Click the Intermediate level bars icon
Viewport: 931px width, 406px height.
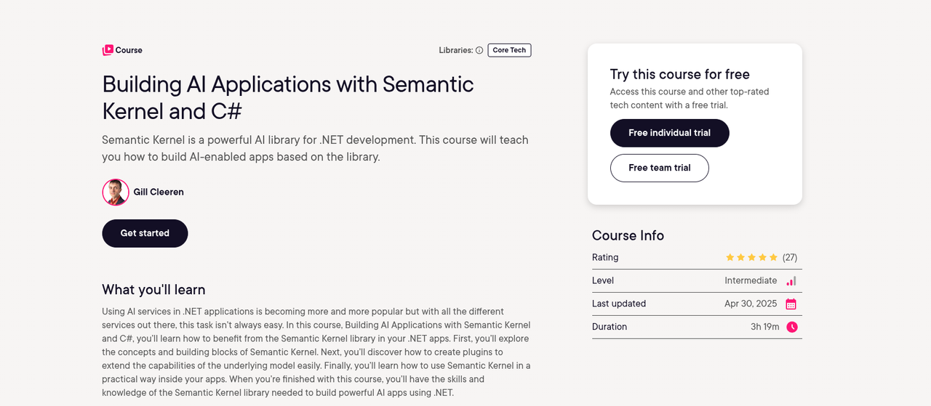click(x=791, y=280)
